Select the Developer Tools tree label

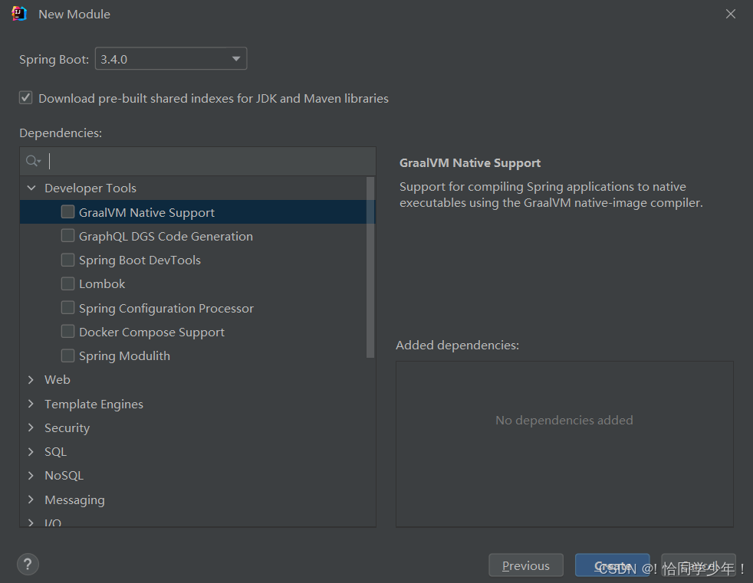90,188
